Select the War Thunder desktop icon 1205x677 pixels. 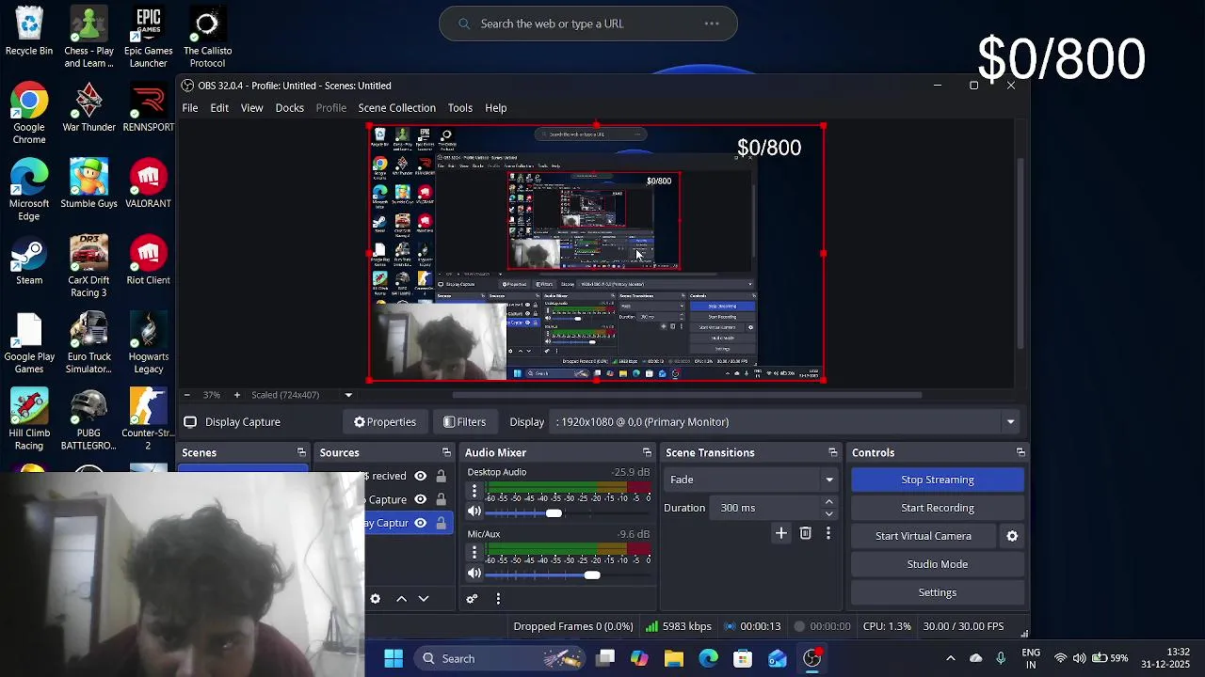point(88,107)
